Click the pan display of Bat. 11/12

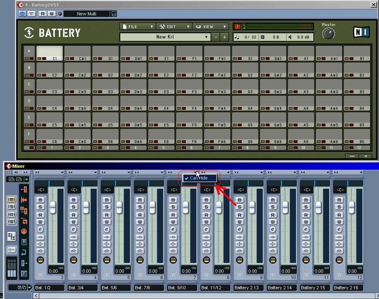207,190
